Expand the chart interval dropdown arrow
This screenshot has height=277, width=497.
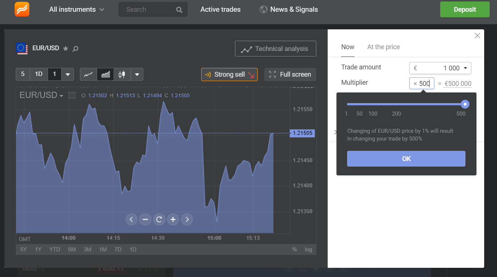click(x=68, y=74)
